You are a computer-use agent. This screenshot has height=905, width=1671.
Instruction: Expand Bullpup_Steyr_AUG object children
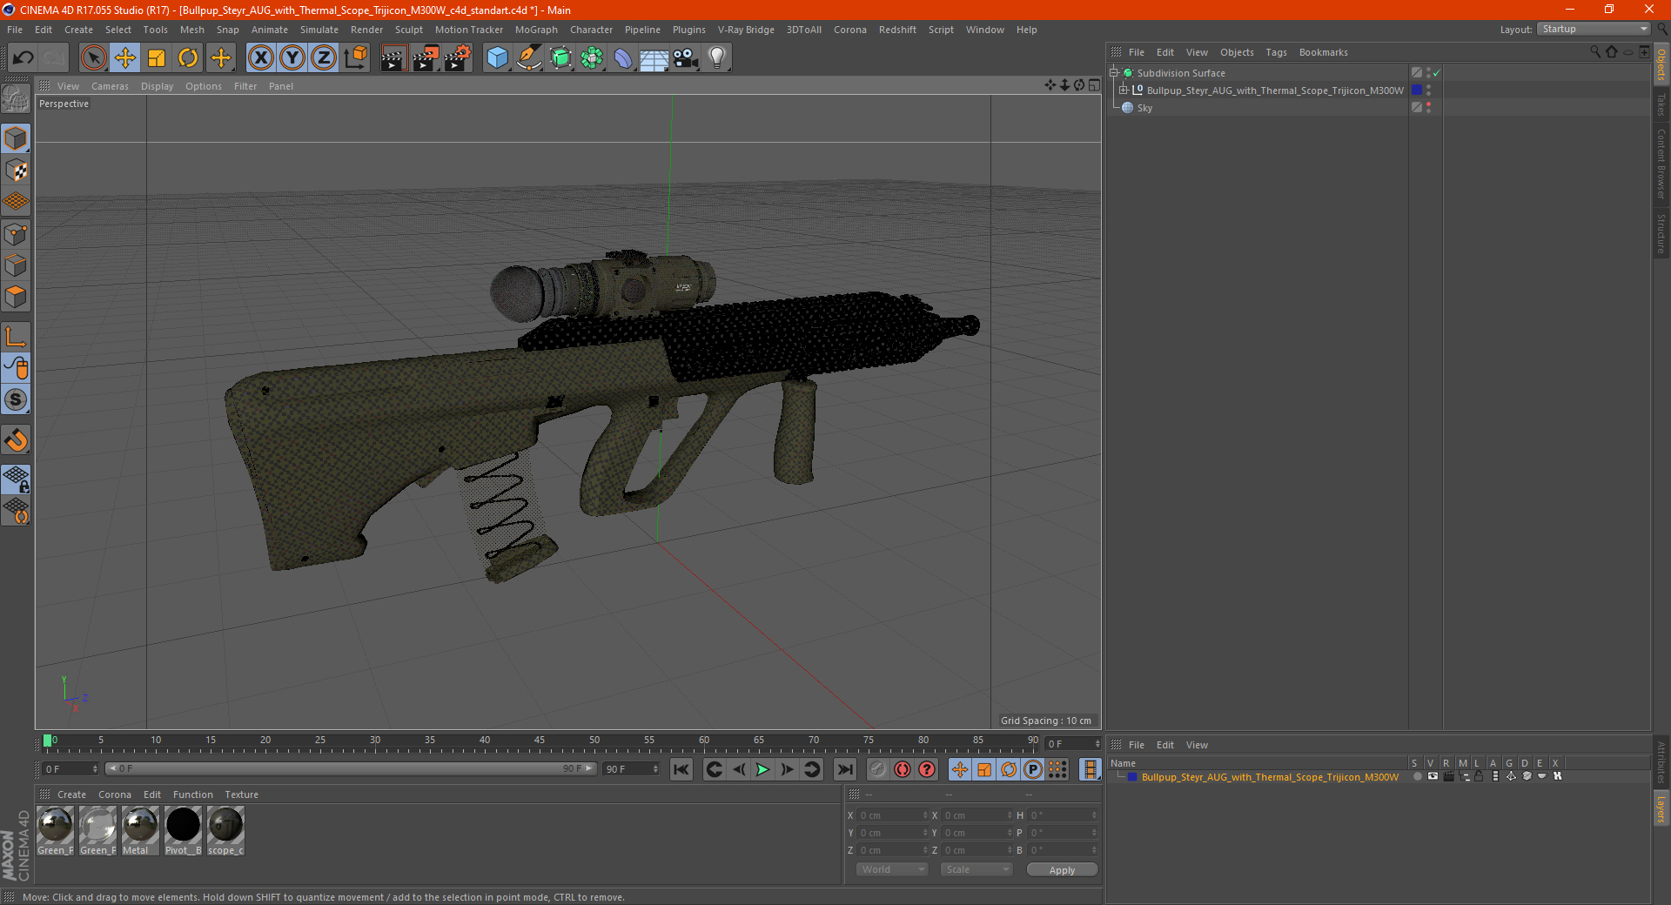(1124, 90)
